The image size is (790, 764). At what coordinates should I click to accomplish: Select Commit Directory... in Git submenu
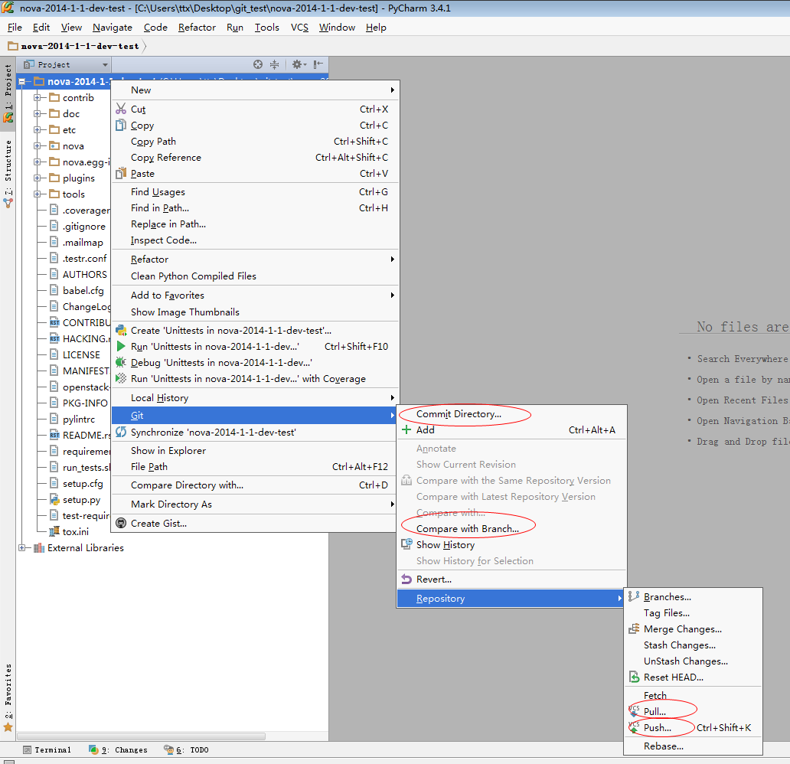click(459, 413)
